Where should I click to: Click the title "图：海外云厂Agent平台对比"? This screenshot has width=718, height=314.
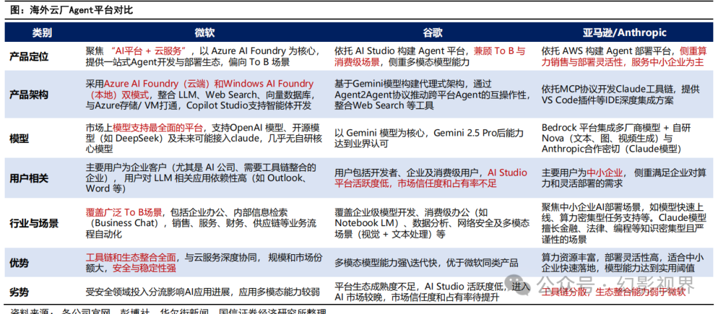[71, 9]
